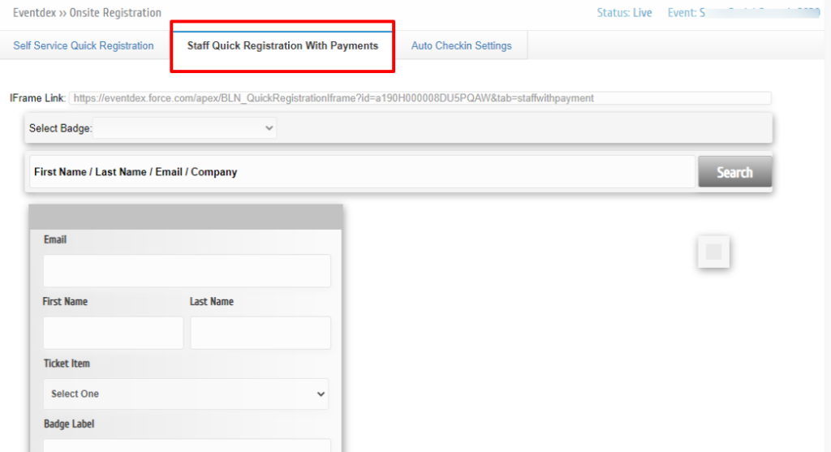Select Staff Quick Registration With Payments tab
Screen dimensions: 831x452
point(282,45)
